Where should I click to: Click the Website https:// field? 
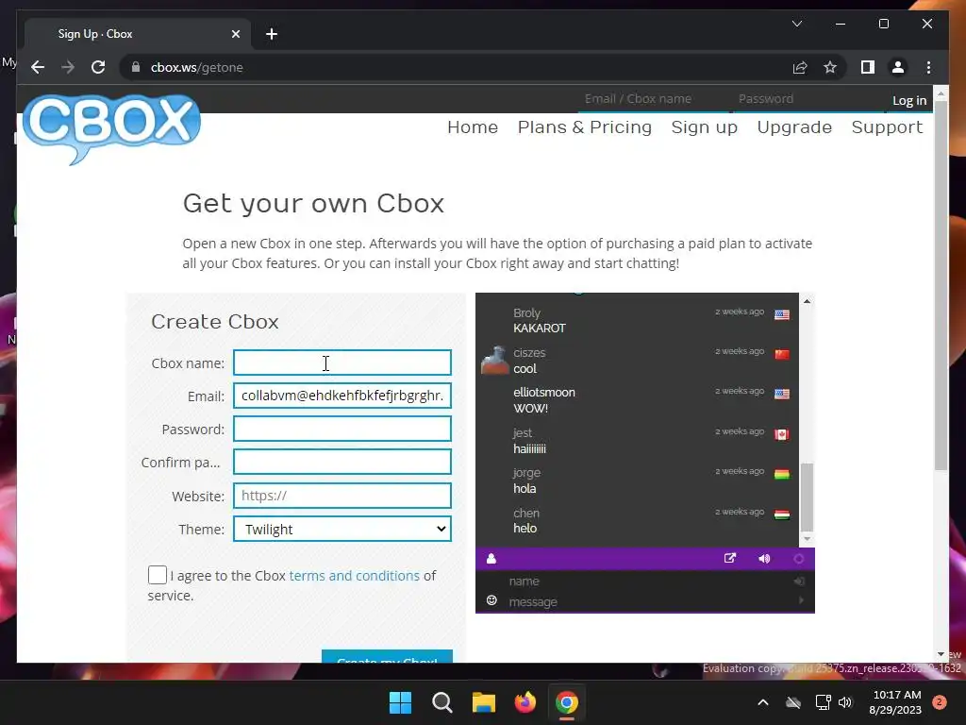(x=341, y=496)
